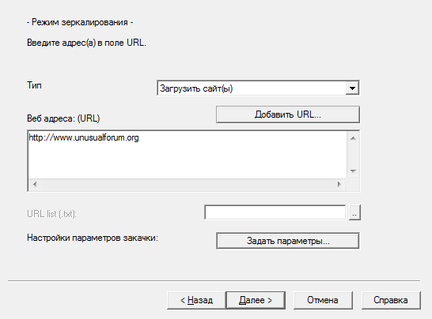Click the empty area below the URL
The height and width of the screenshot is (319, 432).
click(188, 162)
